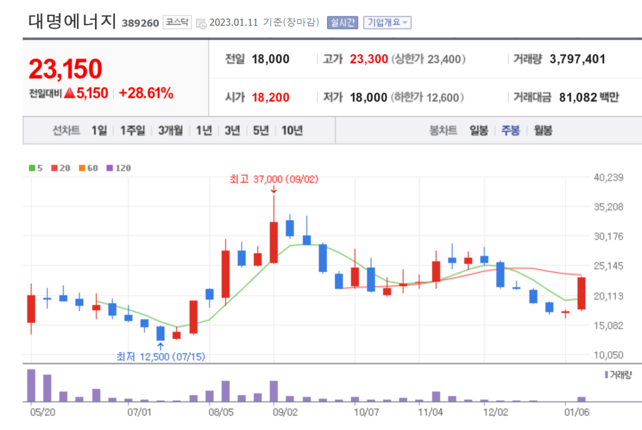Click the 07/01 date axis label
The width and height of the screenshot is (642, 430).
click(x=139, y=412)
